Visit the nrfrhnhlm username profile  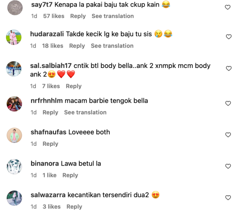(47, 100)
